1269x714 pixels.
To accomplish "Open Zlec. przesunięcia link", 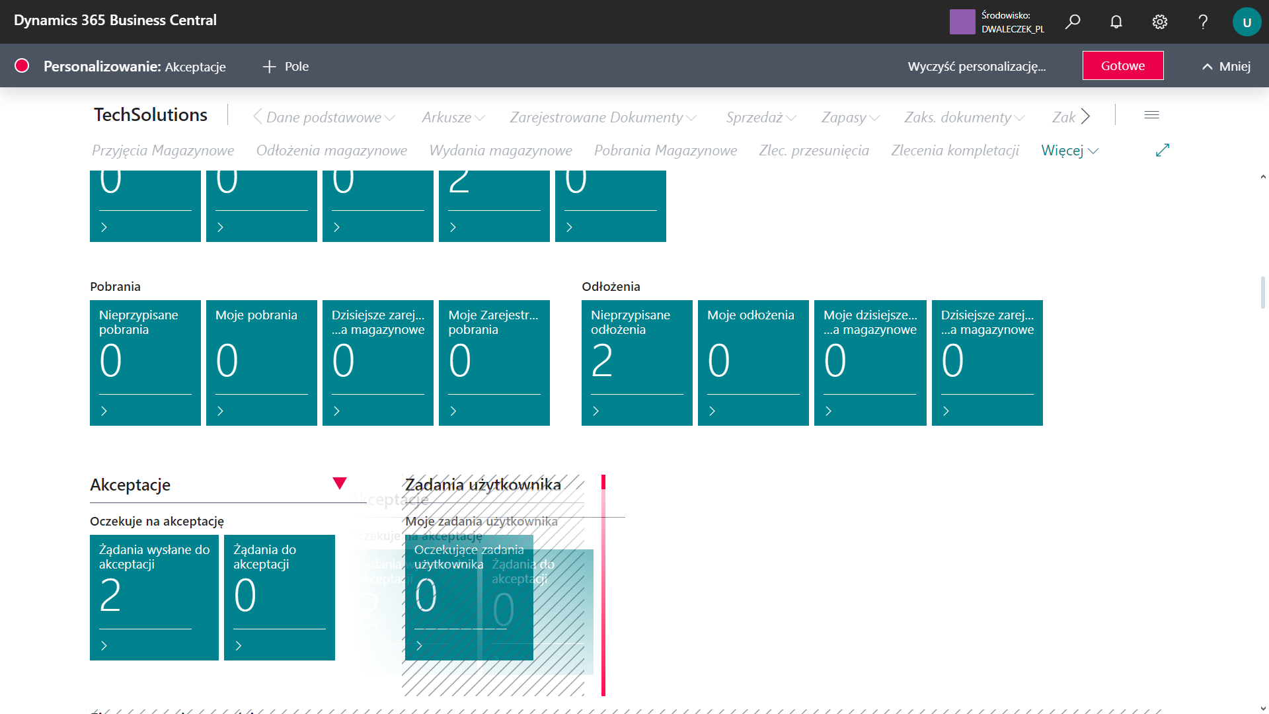I will [x=814, y=151].
